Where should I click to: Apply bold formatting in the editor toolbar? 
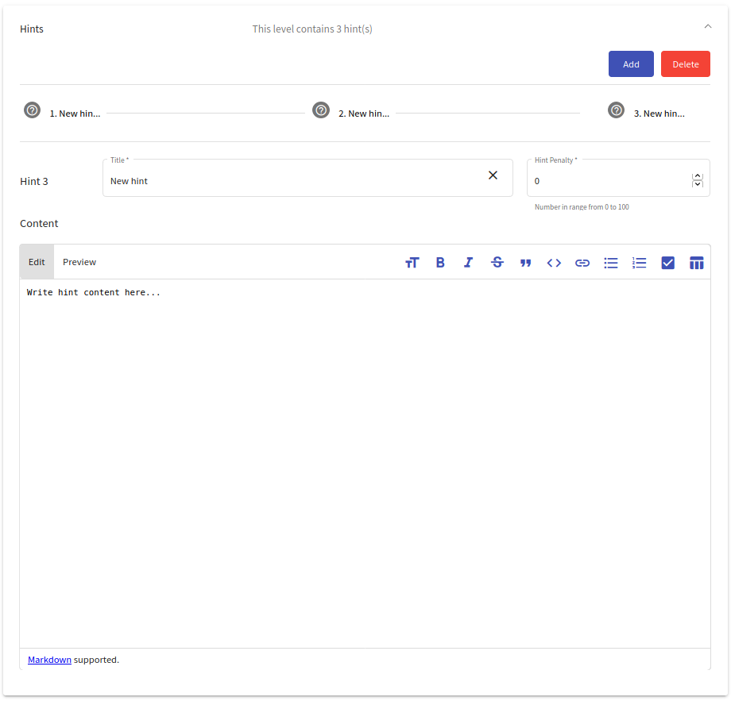pyautogui.click(x=440, y=263)
